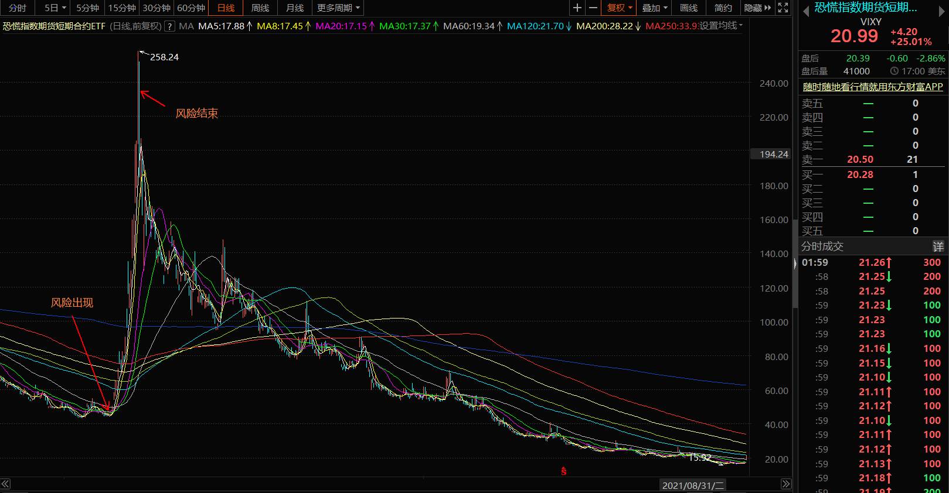This screenshot has width=949, height=493.
Task: Click the red S marker on timeline
Action: [564, 471]
